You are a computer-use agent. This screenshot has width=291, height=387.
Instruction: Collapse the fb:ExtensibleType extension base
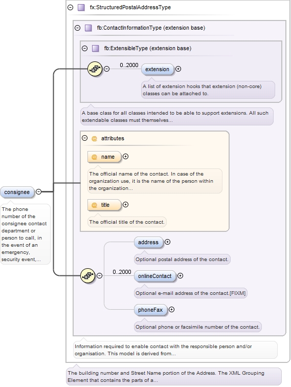[x=84, y=48]
